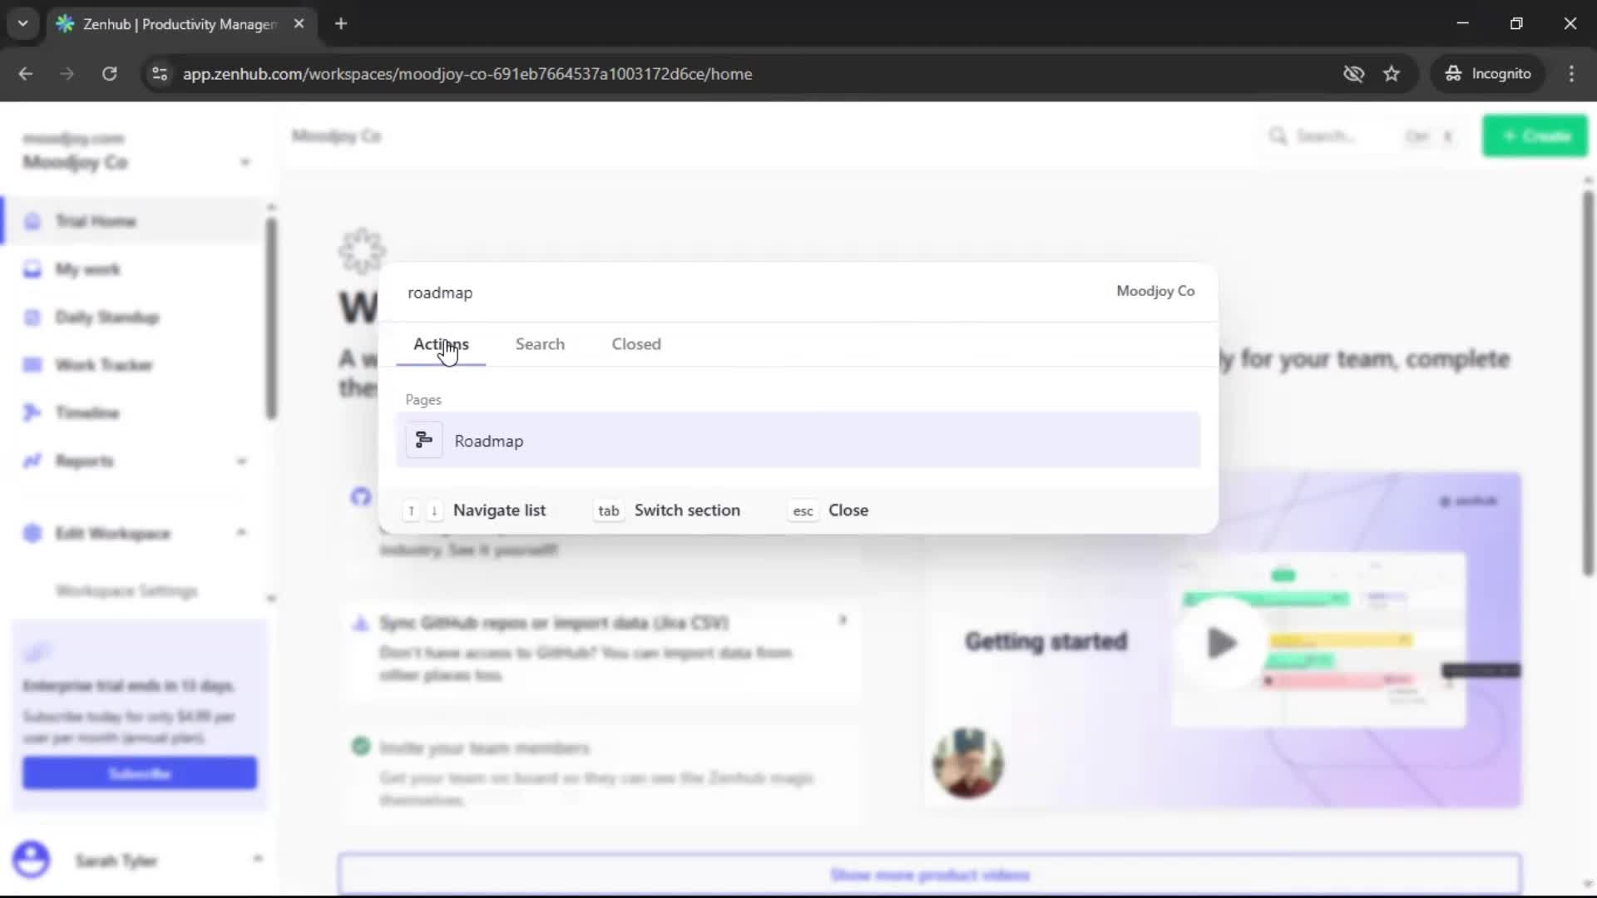Collapse the Edit Workspace section
Image resolution: width=1597 pixels, height=898 pixels.
241,533
